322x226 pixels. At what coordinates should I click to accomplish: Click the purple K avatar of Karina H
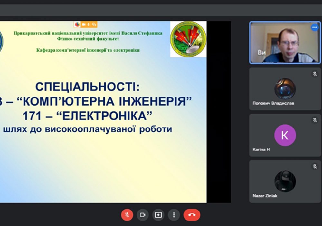click(x=285, y=135)
